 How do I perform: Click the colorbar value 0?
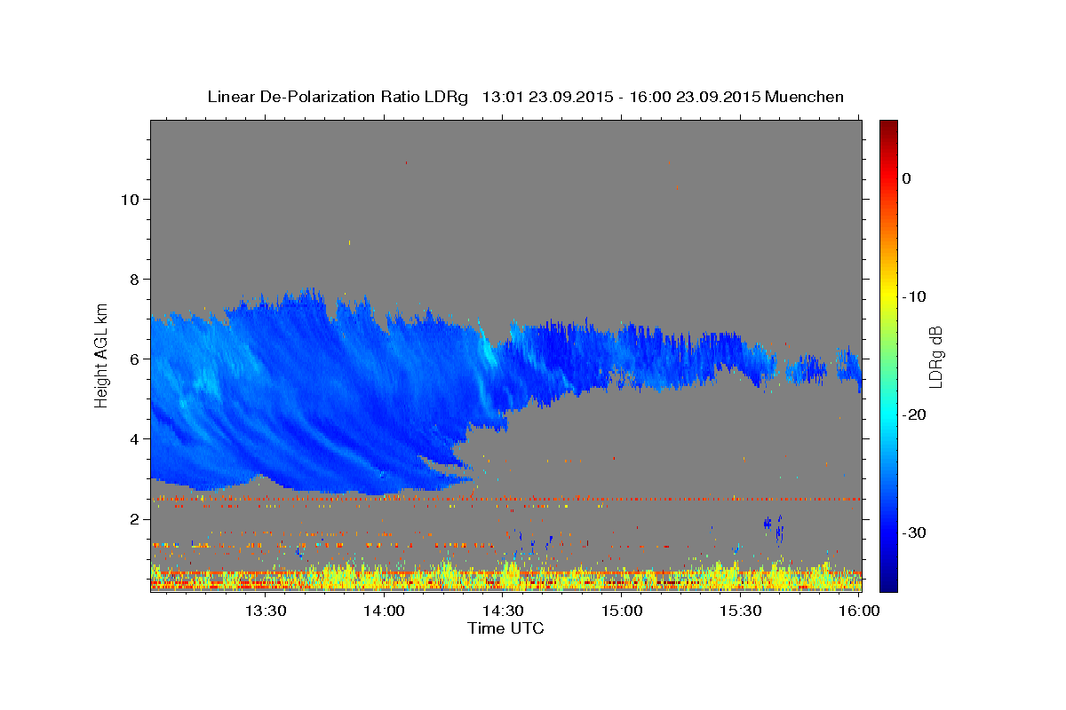[906, 178]
